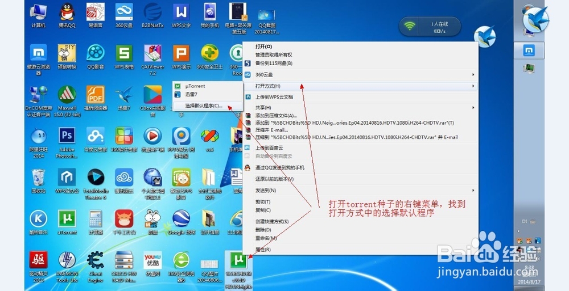Launch Adobe Photoshop shortcut

pyautogui.click(x=67, y=142)
